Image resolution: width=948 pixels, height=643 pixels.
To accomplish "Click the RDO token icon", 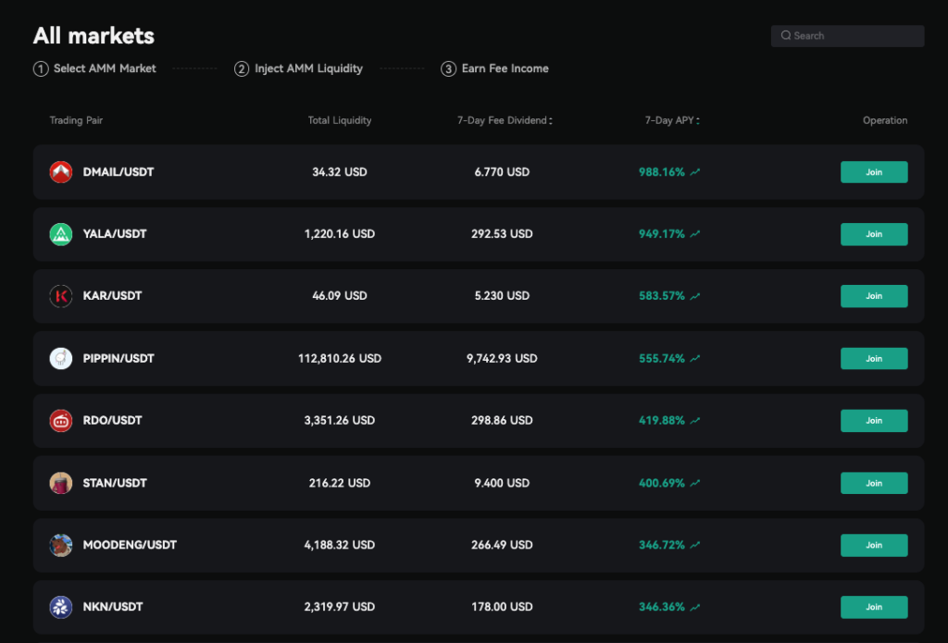I will click(x=60, y=420).
